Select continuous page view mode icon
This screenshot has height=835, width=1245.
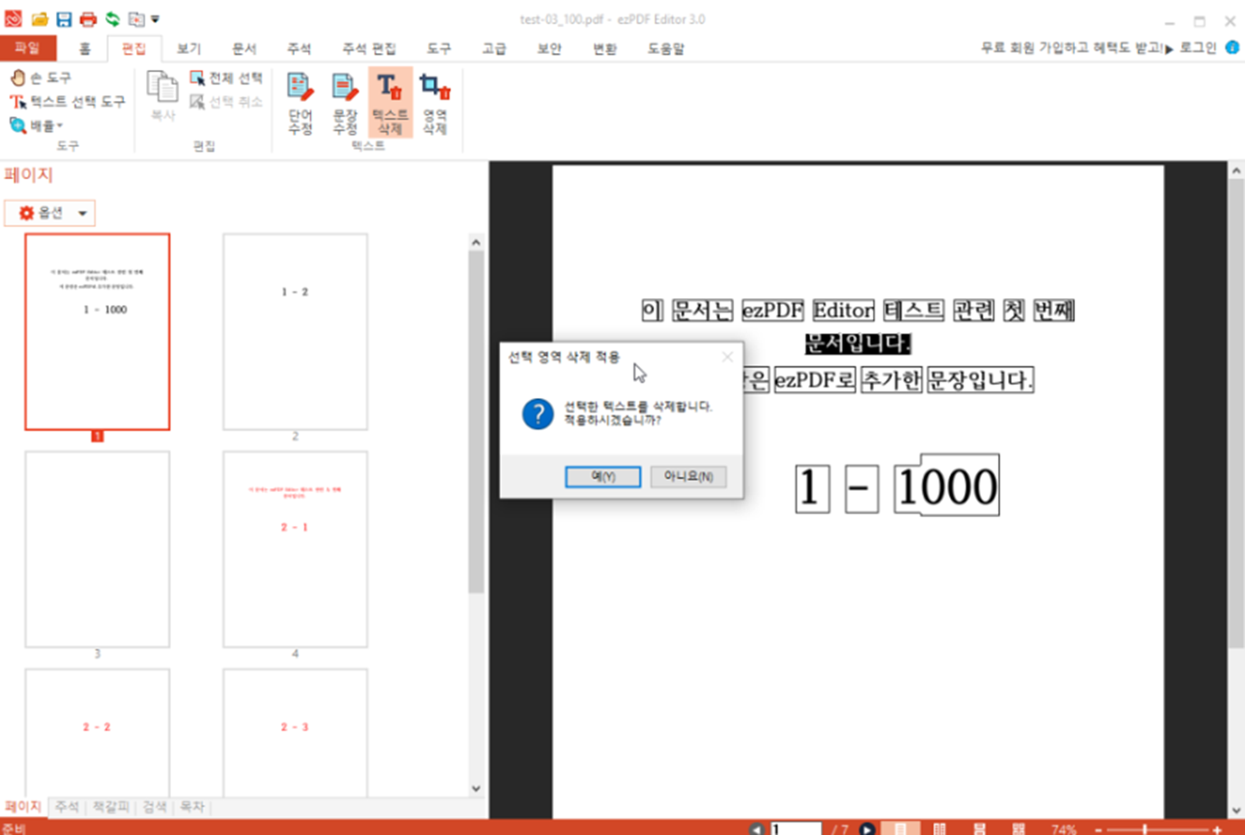pyautogui.click(x=979, y=829)
